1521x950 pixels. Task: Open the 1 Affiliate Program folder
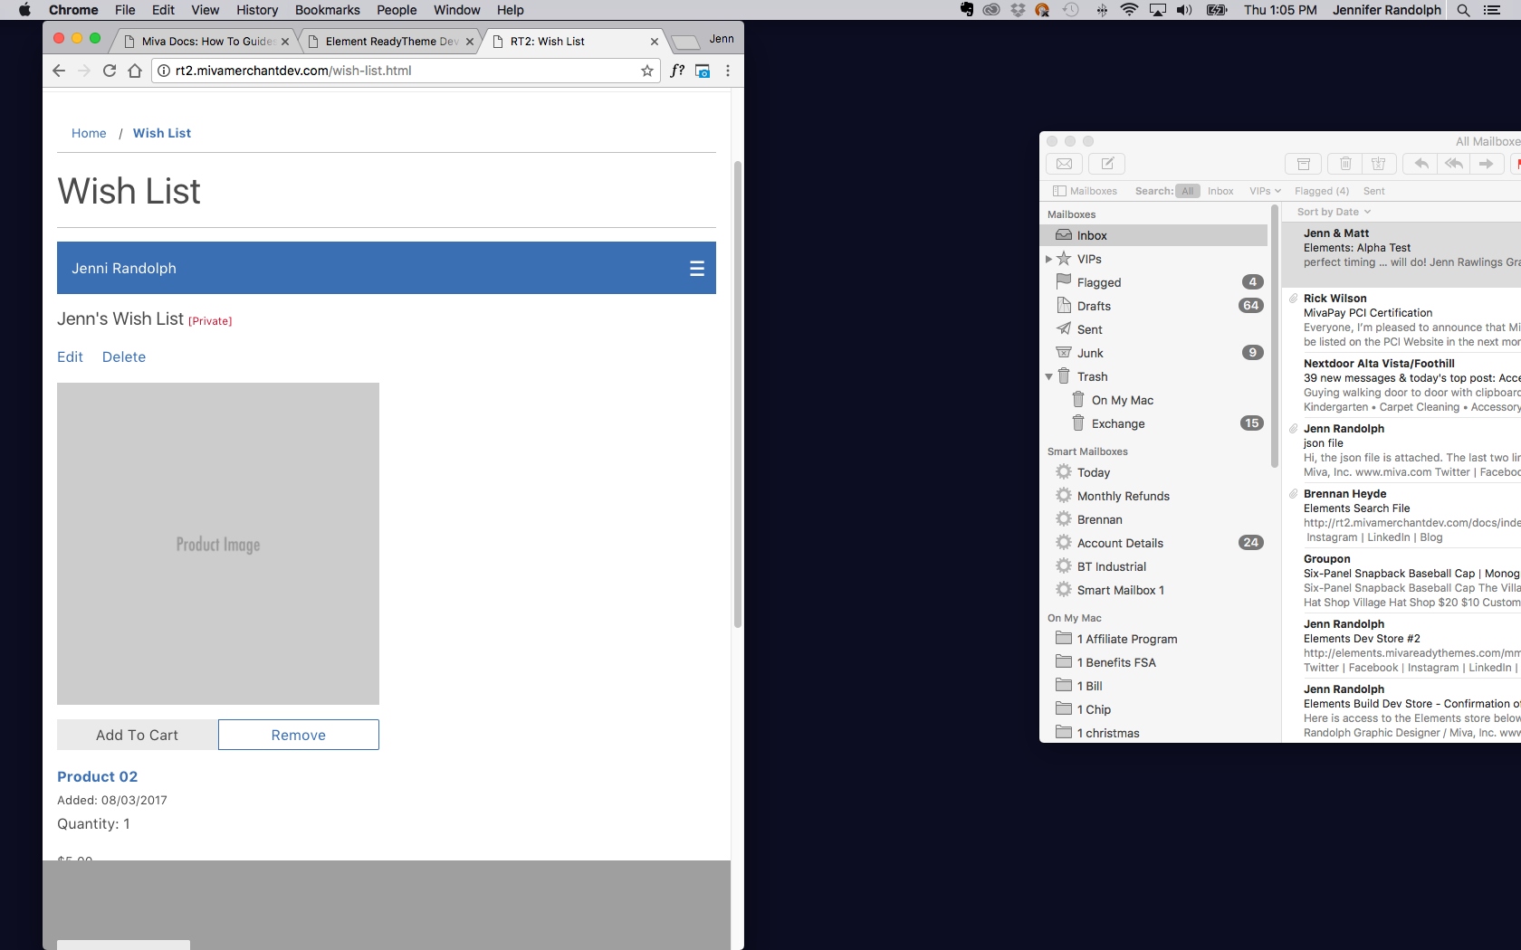(1155, 640)
